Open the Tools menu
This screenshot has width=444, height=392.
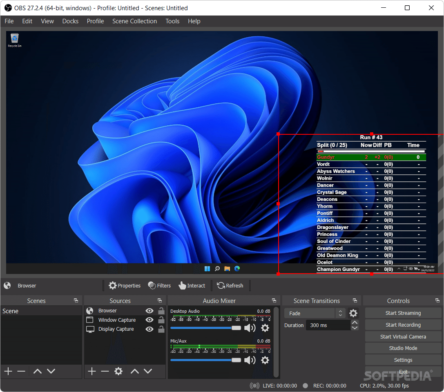point(172,21)
